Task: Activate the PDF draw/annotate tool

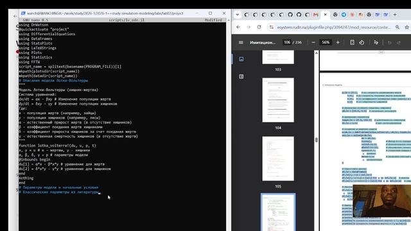Action: point(376,42)
